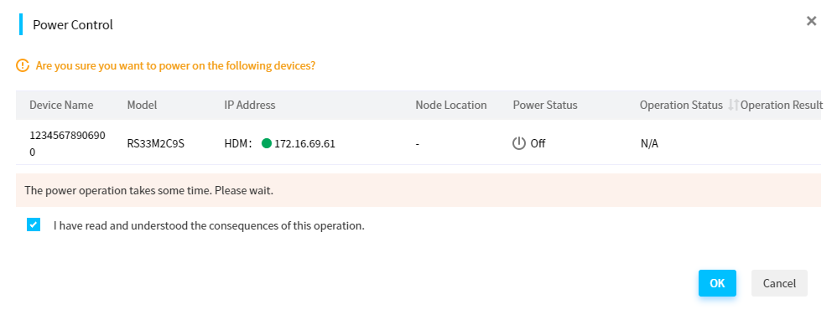The height and width of the screenshot is (320, 837).
Task: Sort using the Operation Status arrows icon
Action: pyautogui.click(x=734, y=105)
